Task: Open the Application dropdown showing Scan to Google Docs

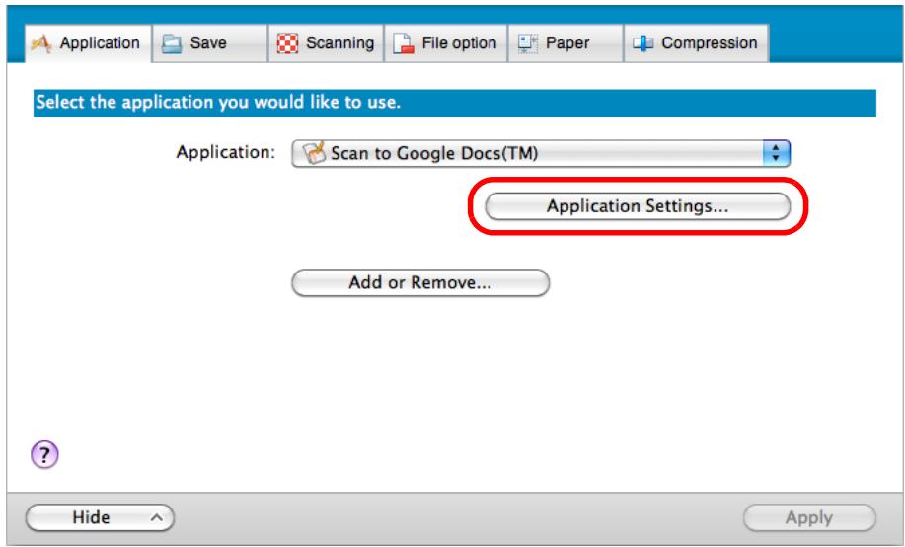Action: pyautogui.click(x=541, y=154)
